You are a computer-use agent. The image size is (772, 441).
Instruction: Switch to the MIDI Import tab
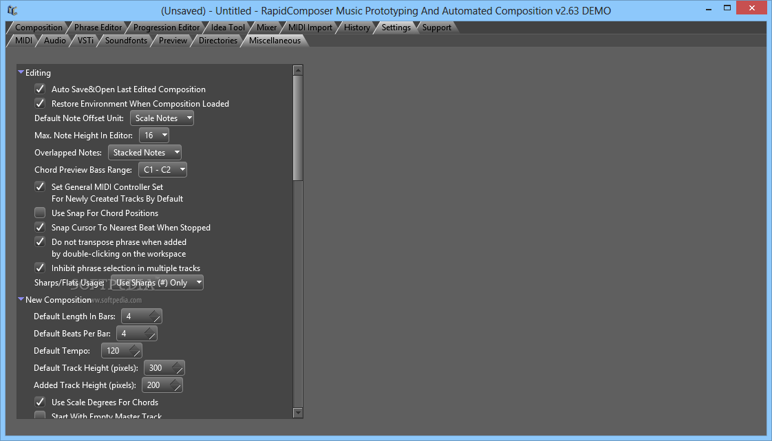point(310,28)
